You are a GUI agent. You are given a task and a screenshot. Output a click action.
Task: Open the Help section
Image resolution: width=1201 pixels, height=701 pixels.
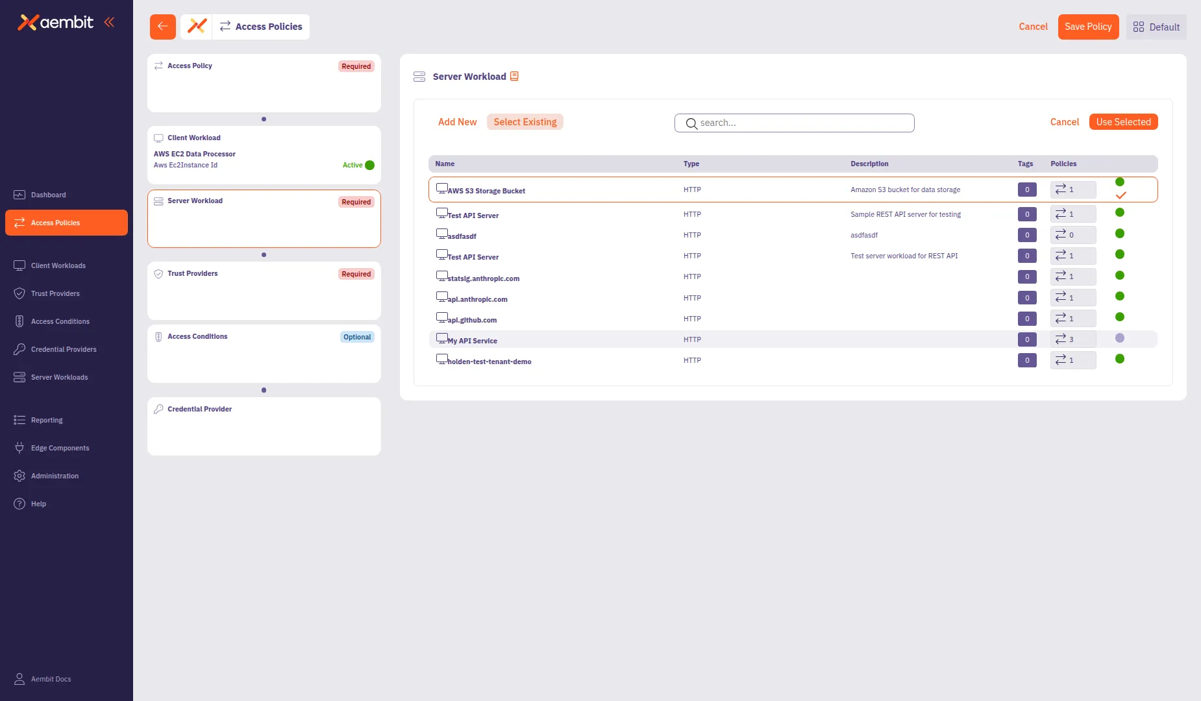tap(38, 504)
